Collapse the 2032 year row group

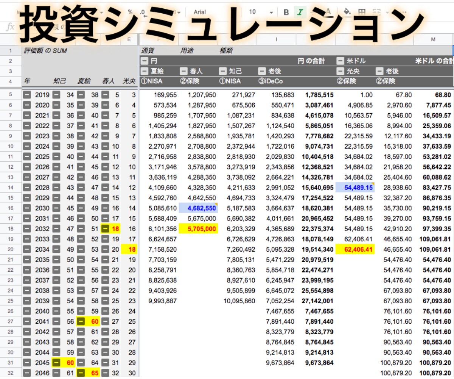click(x=27, y=229)
